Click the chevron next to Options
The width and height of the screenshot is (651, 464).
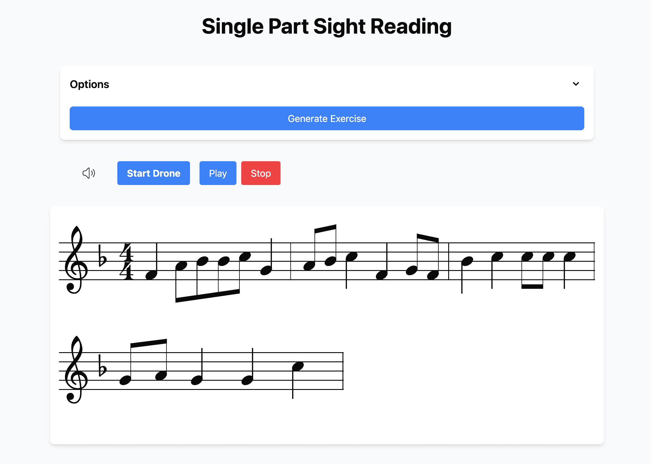tap(576, 84)
